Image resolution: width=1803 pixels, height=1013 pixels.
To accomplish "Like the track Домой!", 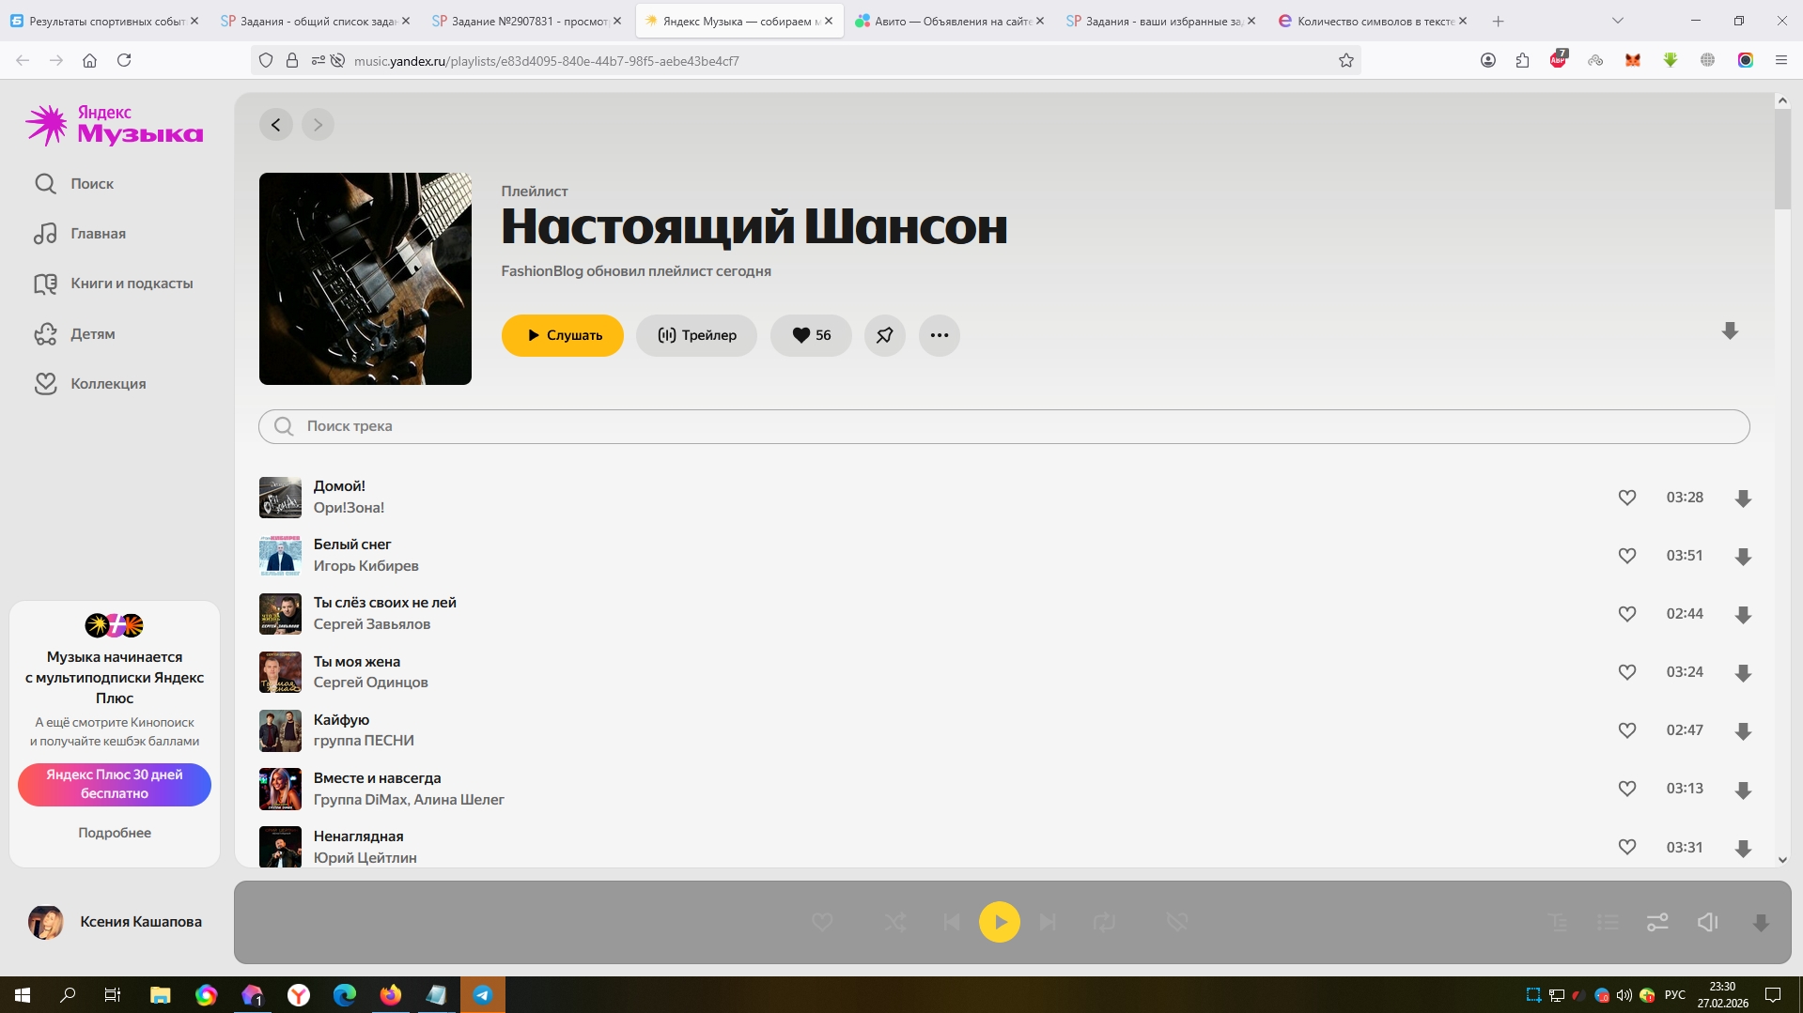I will [x=1627, y=498].
